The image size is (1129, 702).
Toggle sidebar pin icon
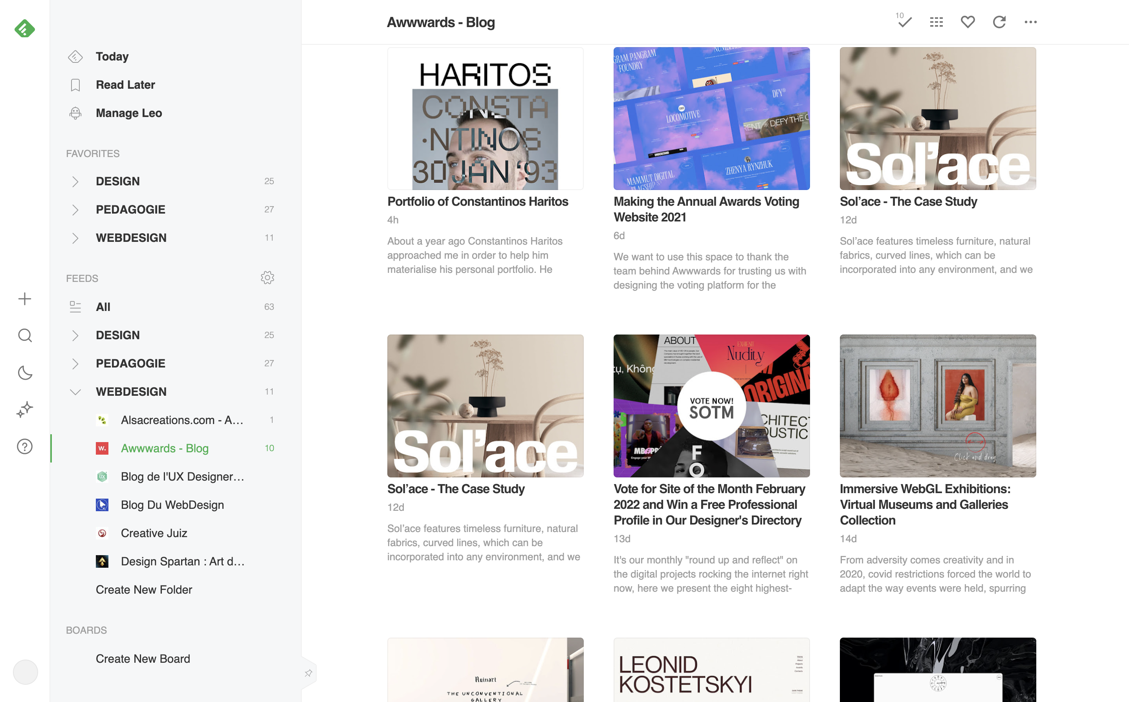click(x=308, y=673)
